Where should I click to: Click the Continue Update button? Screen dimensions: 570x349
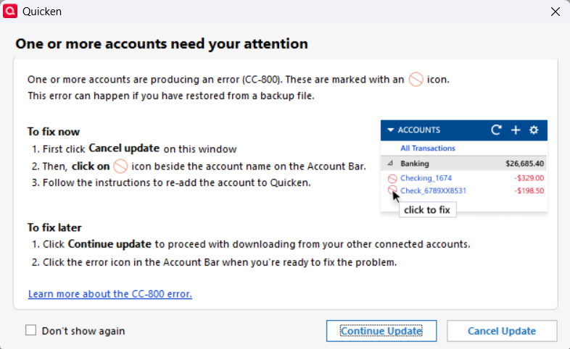click(381, 331)
